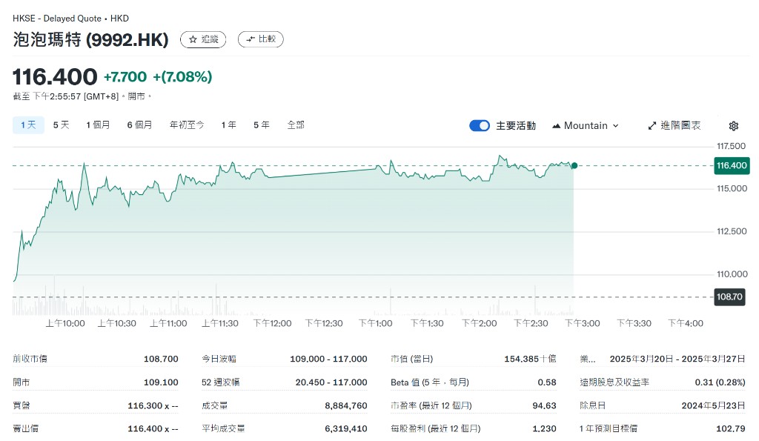Click the 117.500 price axis label

[x=731, y=146]
